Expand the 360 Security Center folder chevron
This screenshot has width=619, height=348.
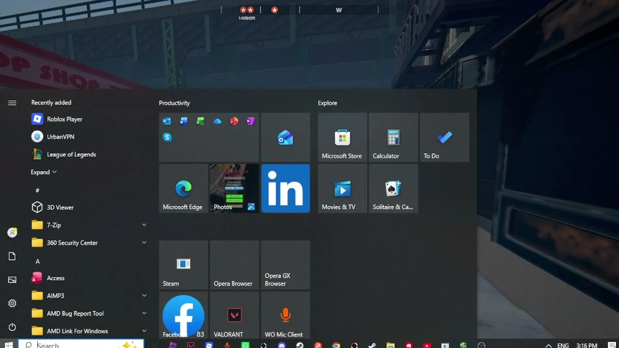[144, 243]
